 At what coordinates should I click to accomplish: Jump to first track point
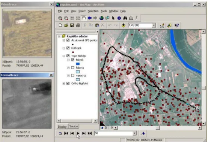tap(66, 133)
